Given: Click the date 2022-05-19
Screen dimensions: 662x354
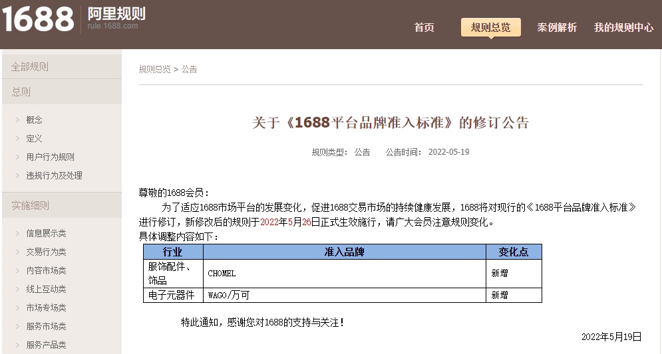Looking at the screenshot, I should point(449,152).
